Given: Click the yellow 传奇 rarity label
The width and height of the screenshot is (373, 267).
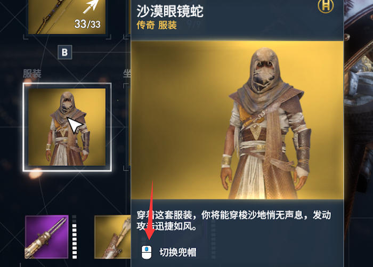Looking at the screenshot, I should (145, 25).
